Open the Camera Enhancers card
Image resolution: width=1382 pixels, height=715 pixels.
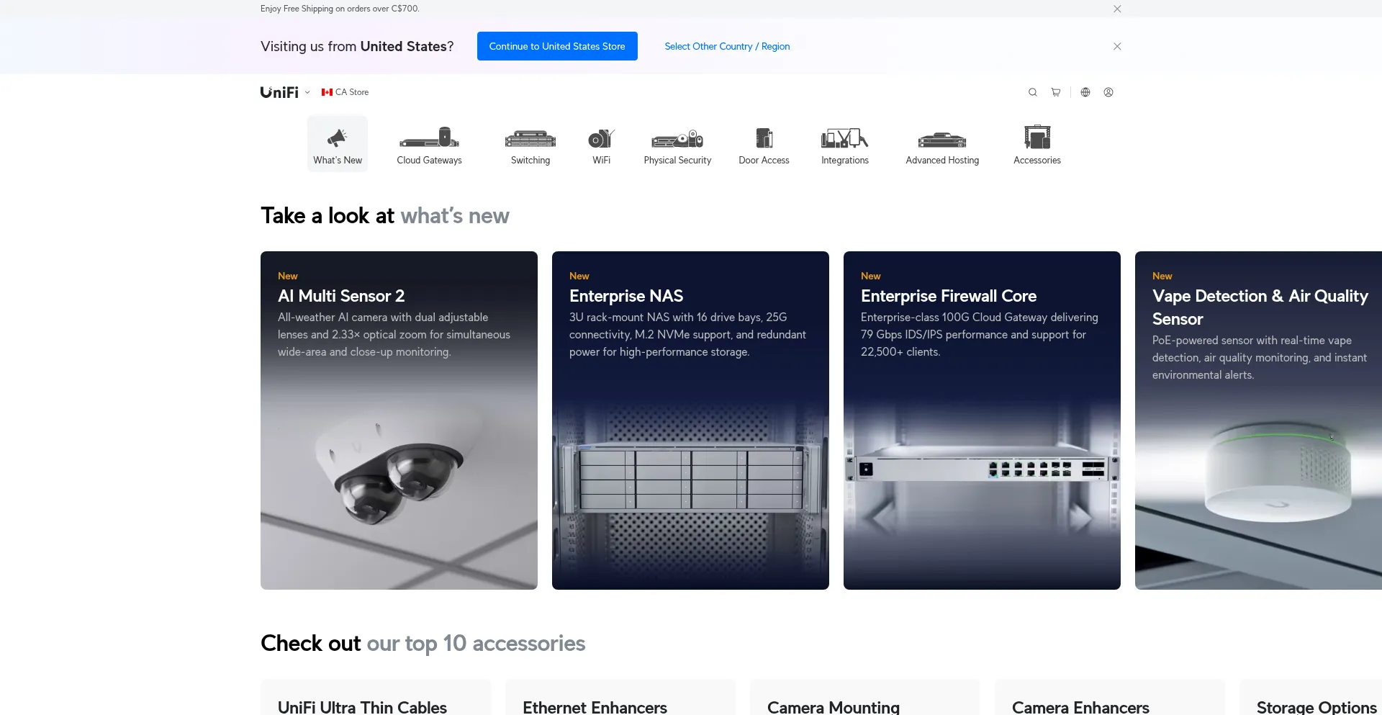pyautogui.click(x=1110, y=697)
